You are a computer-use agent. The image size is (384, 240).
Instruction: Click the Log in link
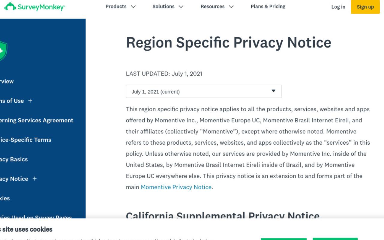coord(338,7)
